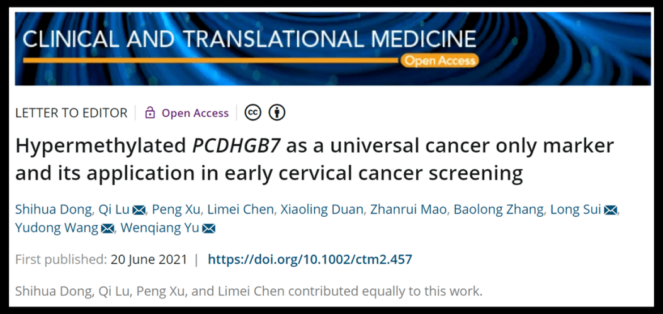This screenshot has width=663, height=314.
Task: Click the attribution person icon
Action: (277, 113)
